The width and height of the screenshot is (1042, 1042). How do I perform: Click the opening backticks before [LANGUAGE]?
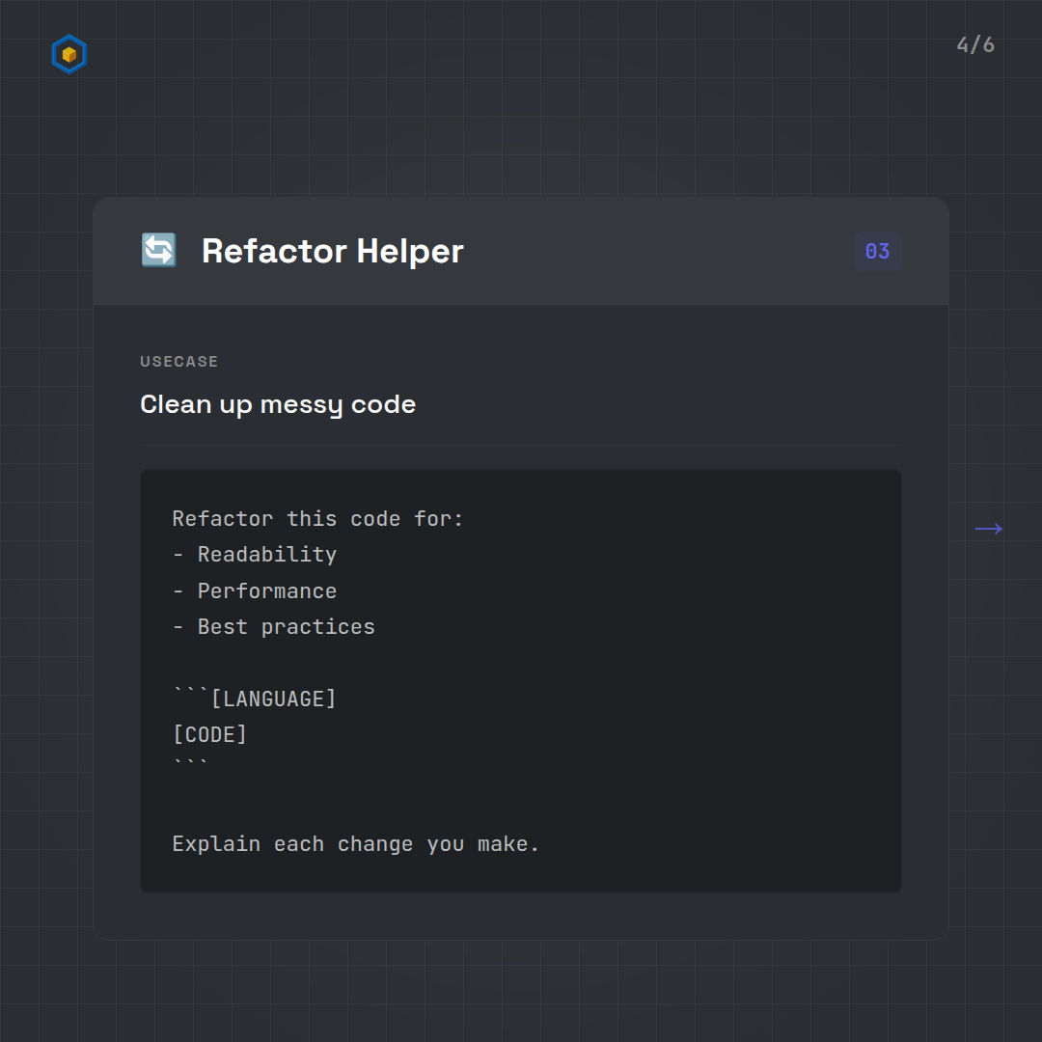190,695
